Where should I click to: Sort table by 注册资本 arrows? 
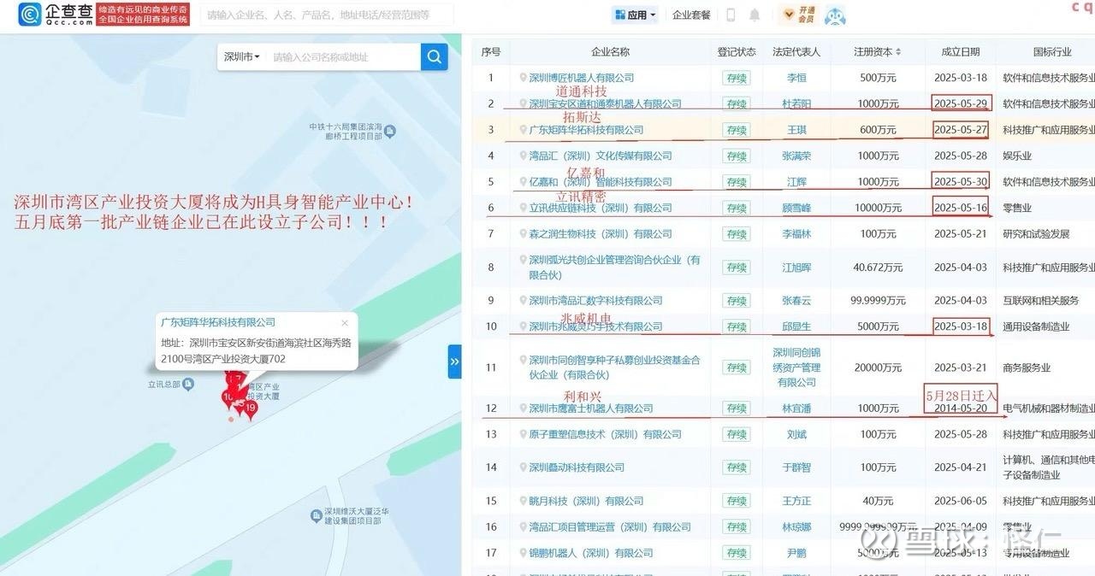pos(898,52)
